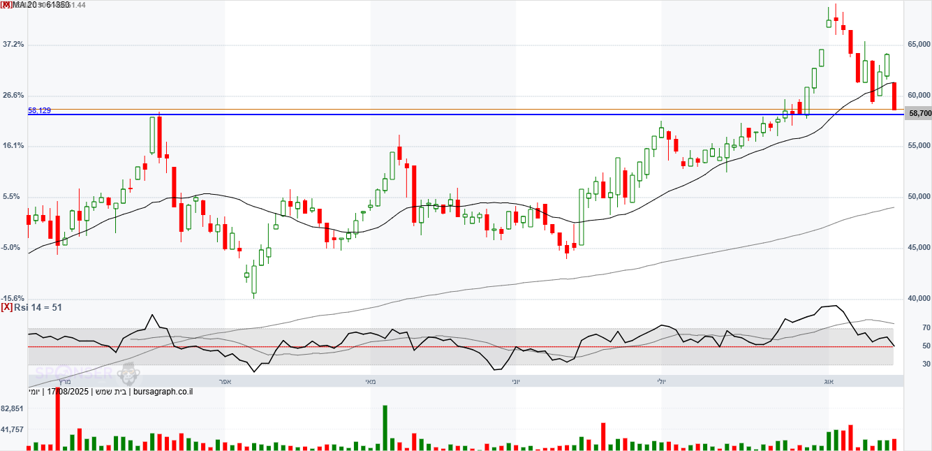Image resolution: width=932 pixels, height=451 pixels.
Task: Click the 40,000 price axis label
Action: [x=918, y=299]
